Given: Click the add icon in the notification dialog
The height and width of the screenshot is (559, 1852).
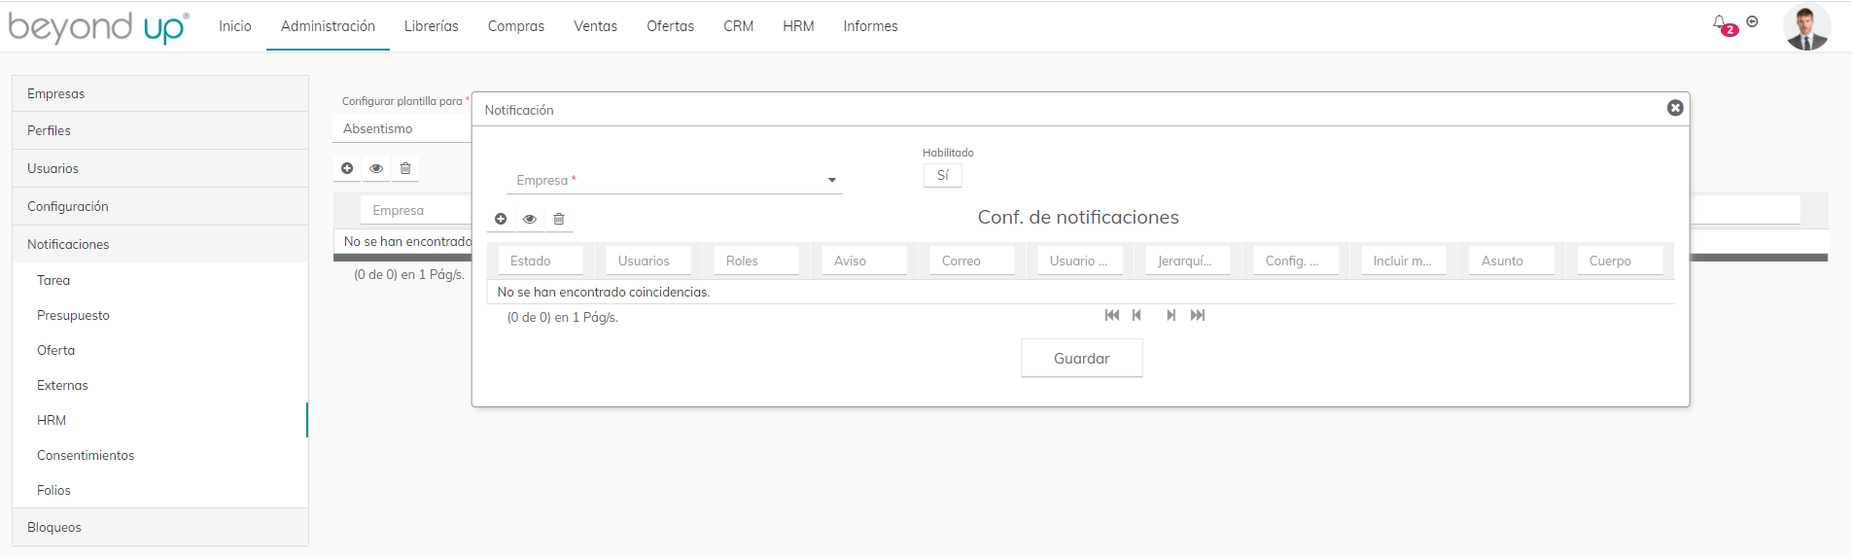Looking at the screenshot, I should click(501, 219).
